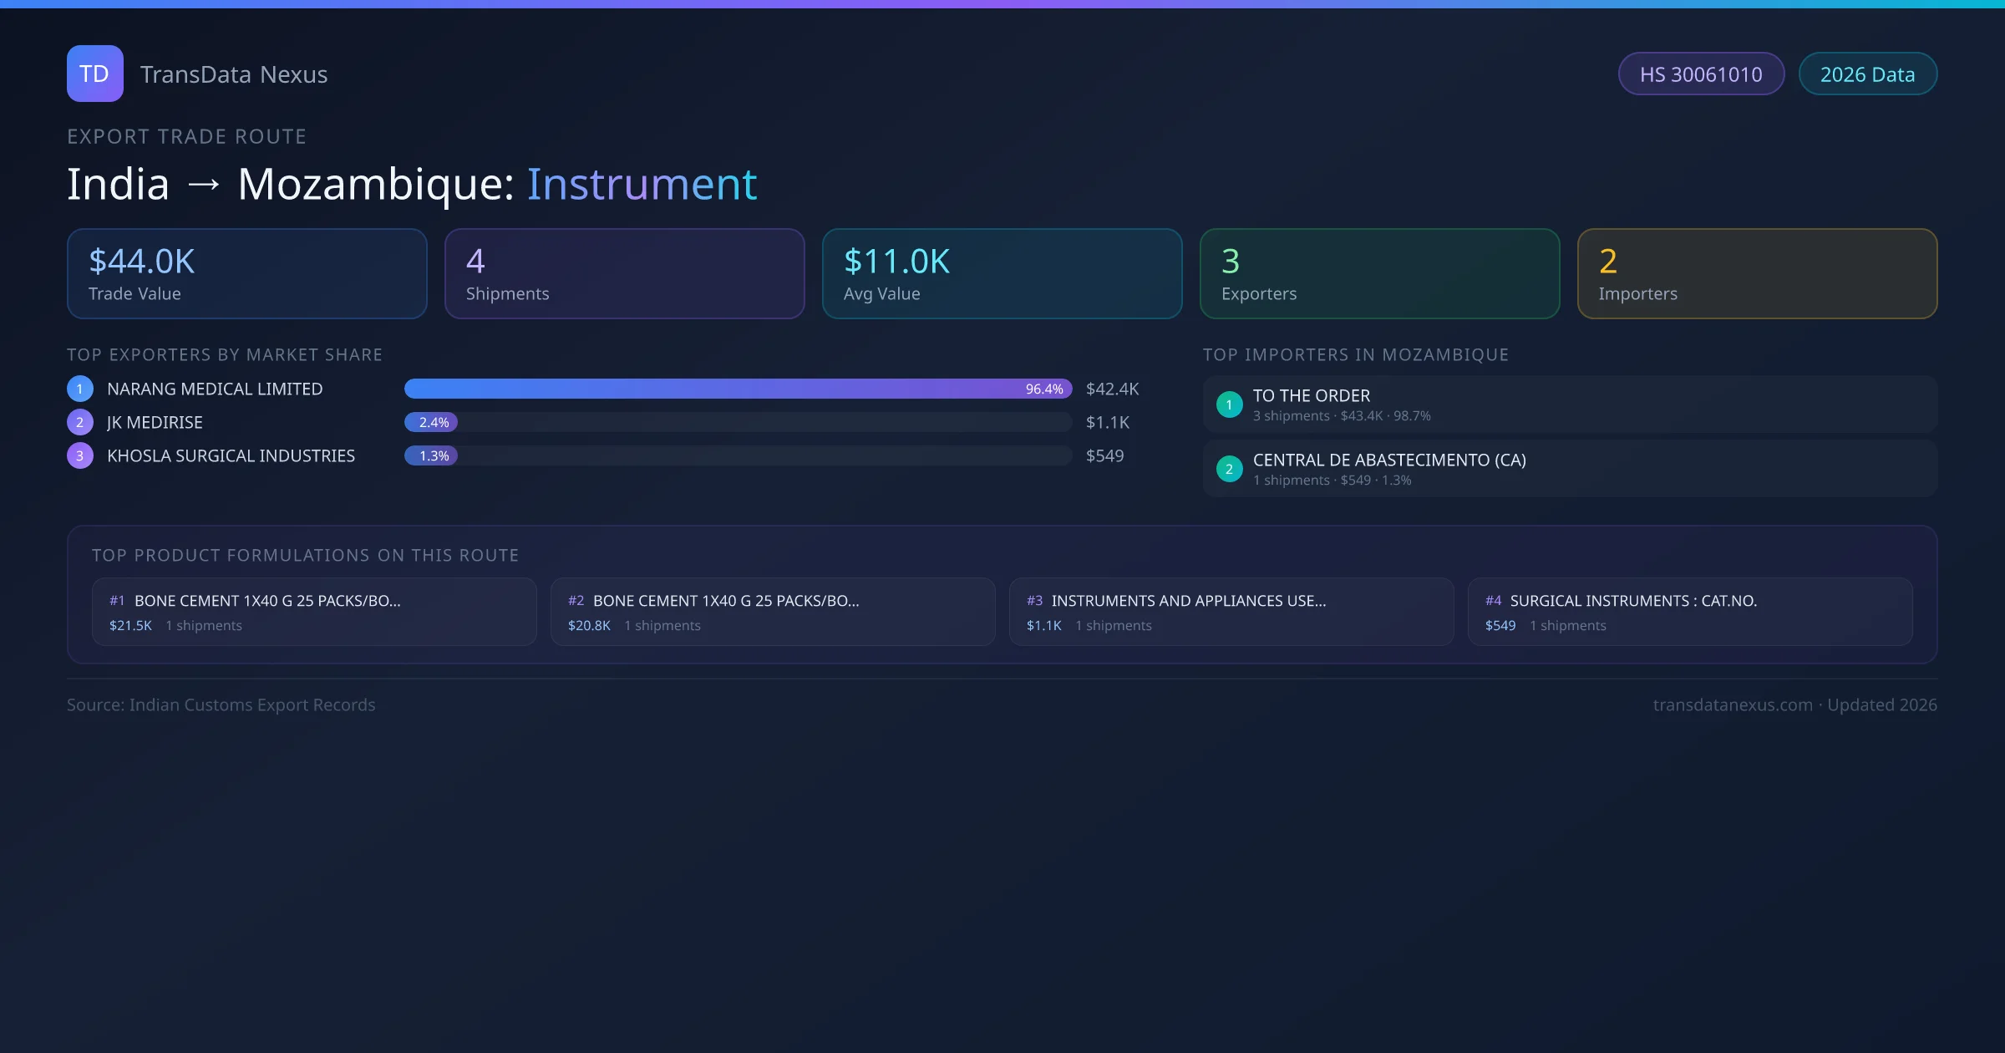2005x1053 pixels.
Task: Click the 2026 Data badge
Action: (1867, 74)
